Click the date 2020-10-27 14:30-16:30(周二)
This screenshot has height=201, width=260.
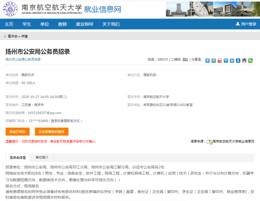click(44, 97)
